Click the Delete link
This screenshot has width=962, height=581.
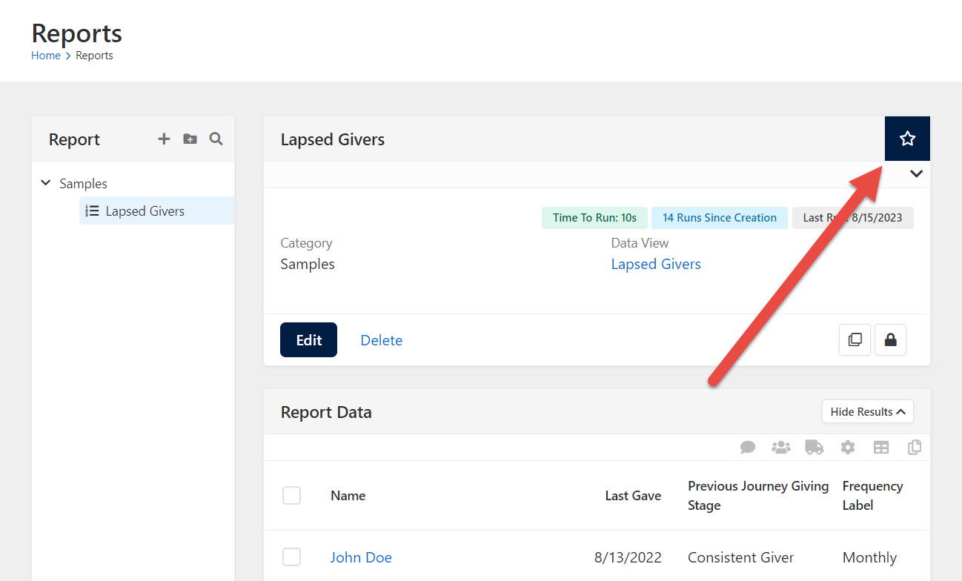tap(381, 340)
